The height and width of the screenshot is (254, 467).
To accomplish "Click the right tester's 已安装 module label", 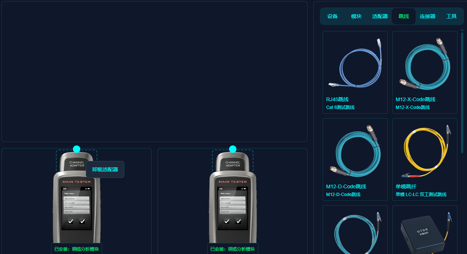I will (233, 249).
